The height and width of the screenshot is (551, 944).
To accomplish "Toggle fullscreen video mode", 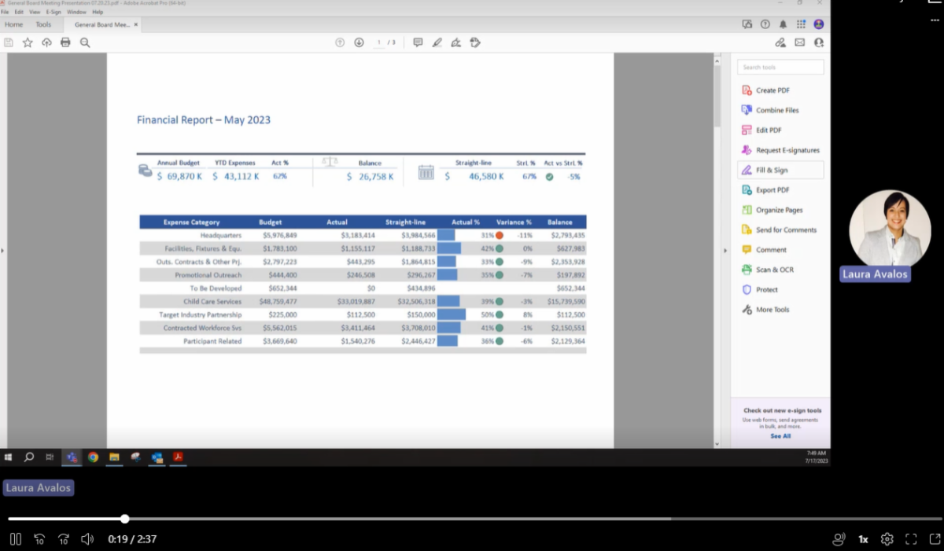I will [911, 539].
